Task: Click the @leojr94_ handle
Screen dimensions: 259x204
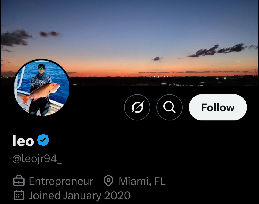Action: [x=37, y=159]
